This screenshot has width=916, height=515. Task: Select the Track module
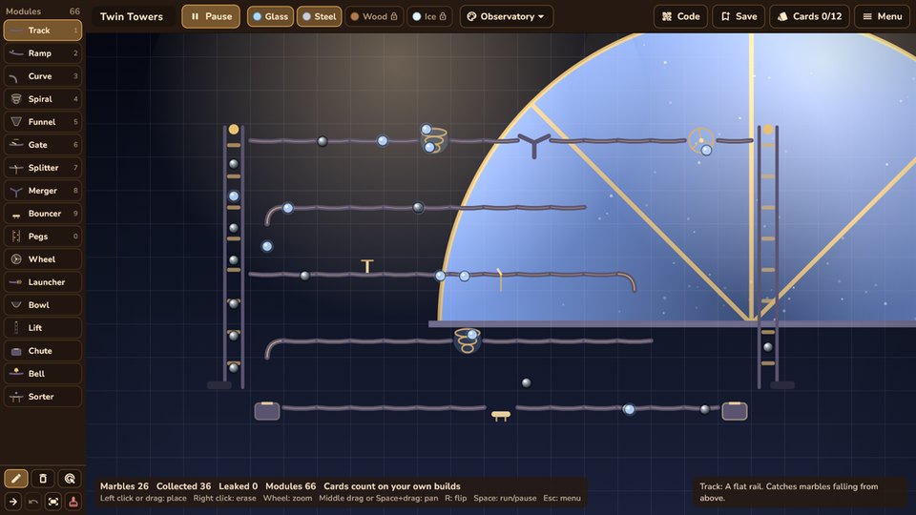[x=43, y=31]
